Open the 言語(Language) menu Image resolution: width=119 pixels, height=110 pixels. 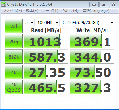(96, 11)
